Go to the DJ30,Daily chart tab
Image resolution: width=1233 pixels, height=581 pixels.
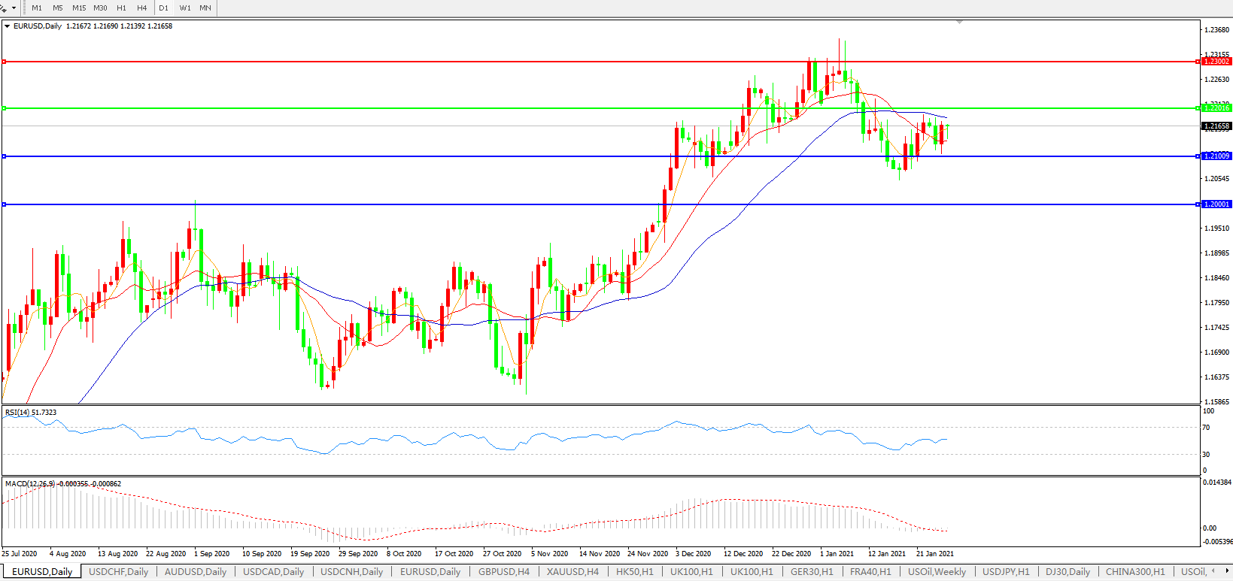[1067, 572]
